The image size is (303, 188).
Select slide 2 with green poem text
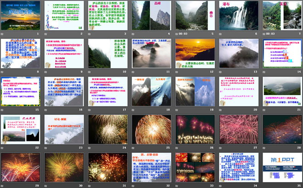coord(64,16)
